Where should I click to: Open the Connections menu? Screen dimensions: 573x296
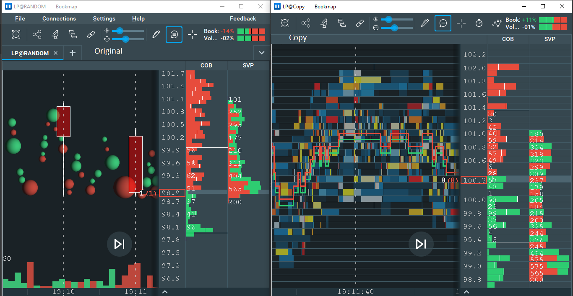click(x=59, y=18)
